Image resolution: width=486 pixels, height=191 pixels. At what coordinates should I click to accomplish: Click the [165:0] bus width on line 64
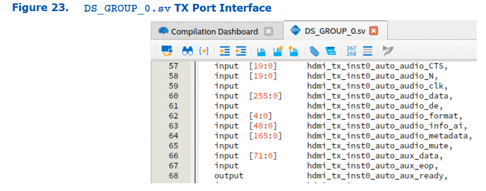[265, 136]
